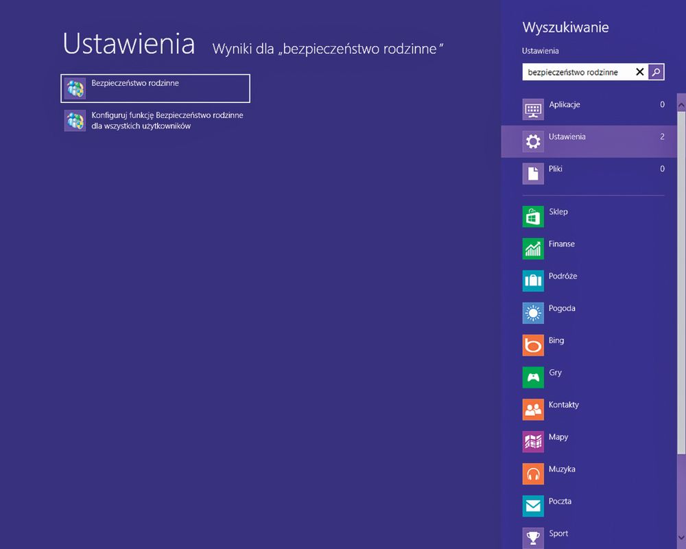Open the Sport trophy icon
The height and width of the screenshot is (549, 686).
pyautogui.click(x=533, y=538)
